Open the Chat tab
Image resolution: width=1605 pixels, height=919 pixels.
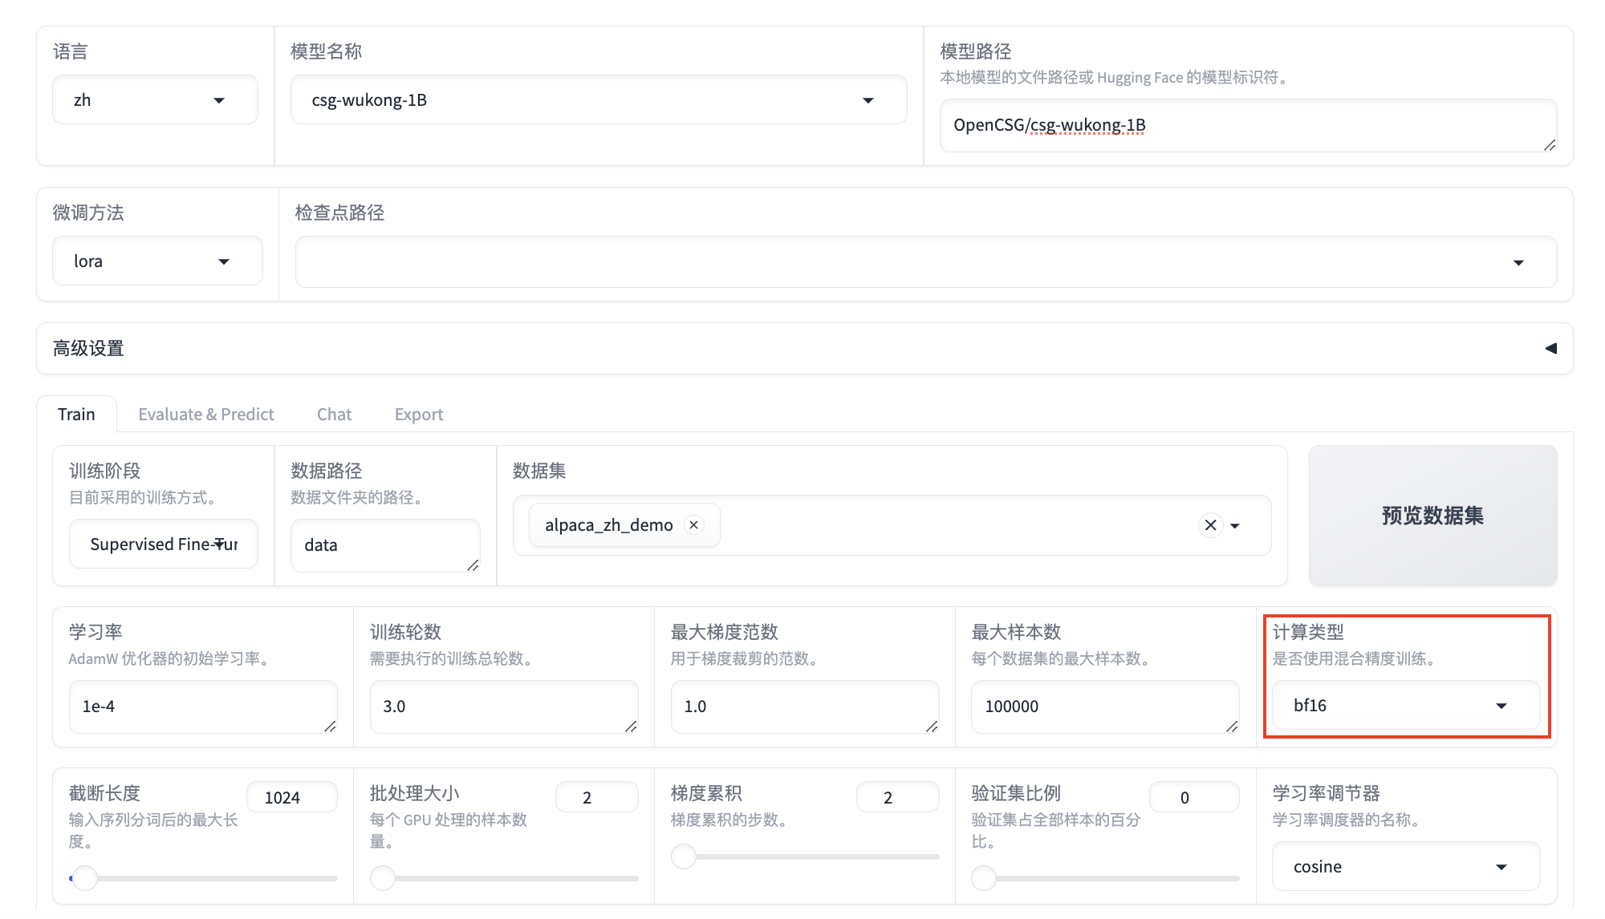click(x=334, y=414)
